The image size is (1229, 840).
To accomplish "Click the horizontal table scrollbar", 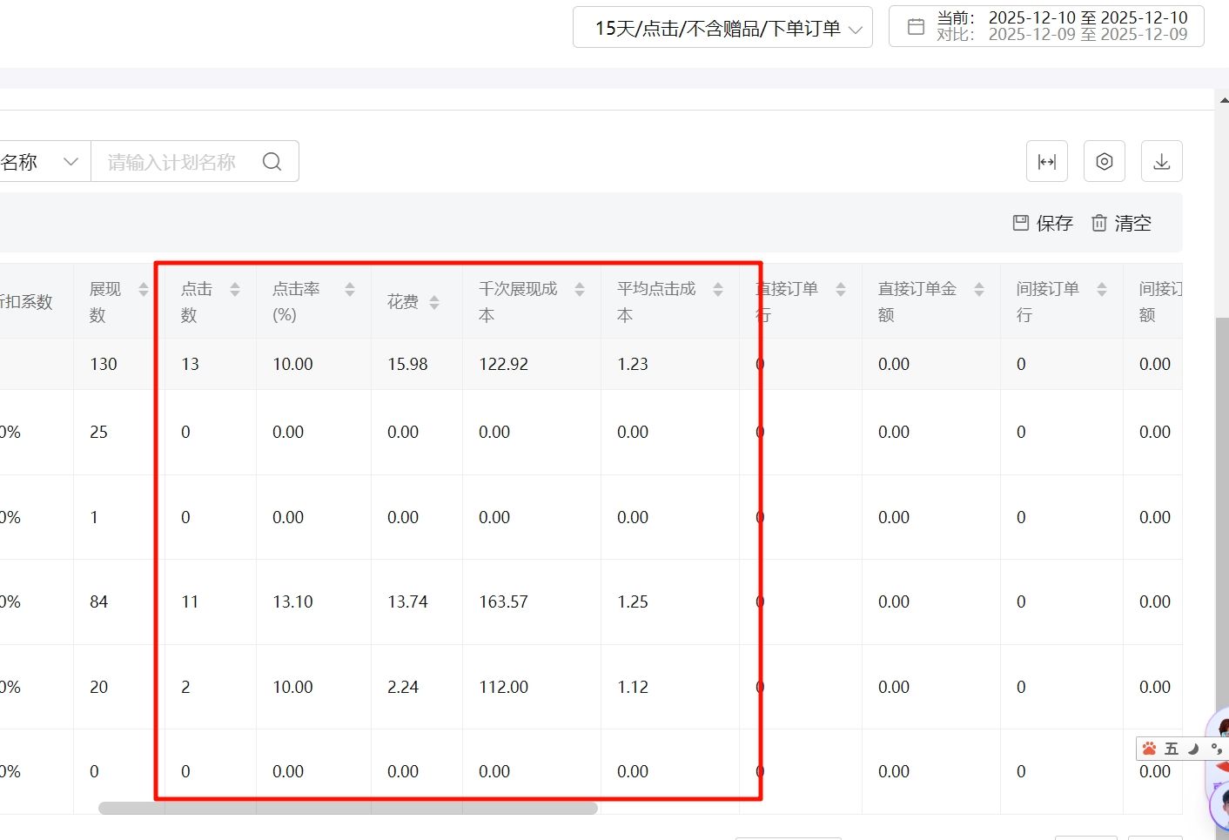I will coord(348,809).
